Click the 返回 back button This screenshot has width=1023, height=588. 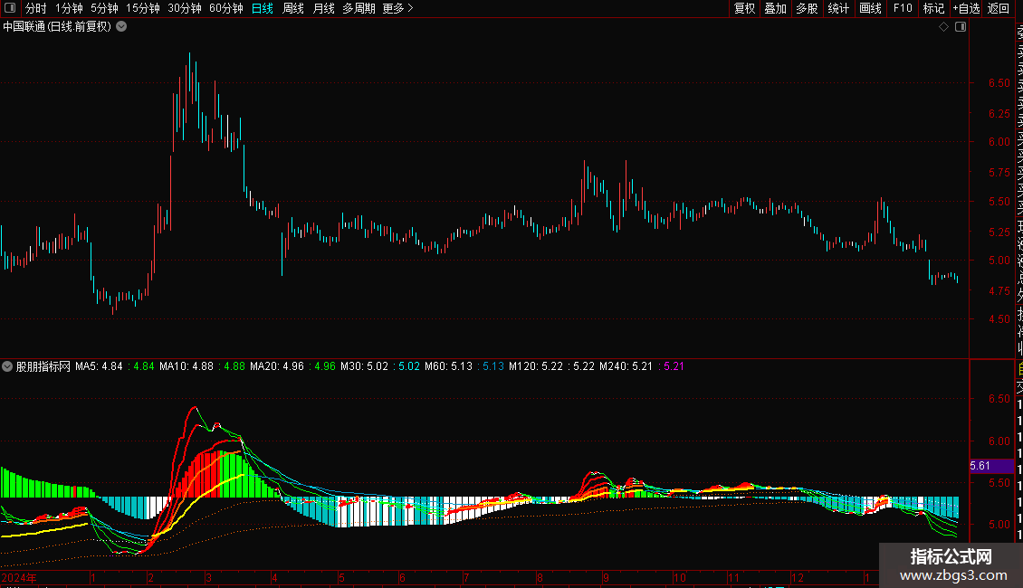coord(999,8)
